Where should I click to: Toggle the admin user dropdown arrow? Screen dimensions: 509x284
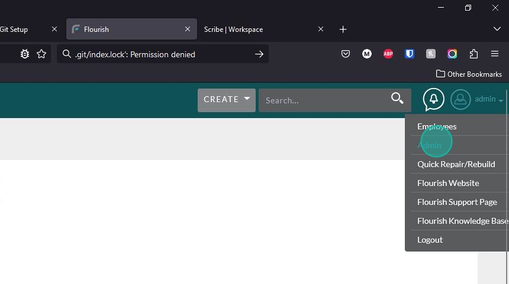501,100
